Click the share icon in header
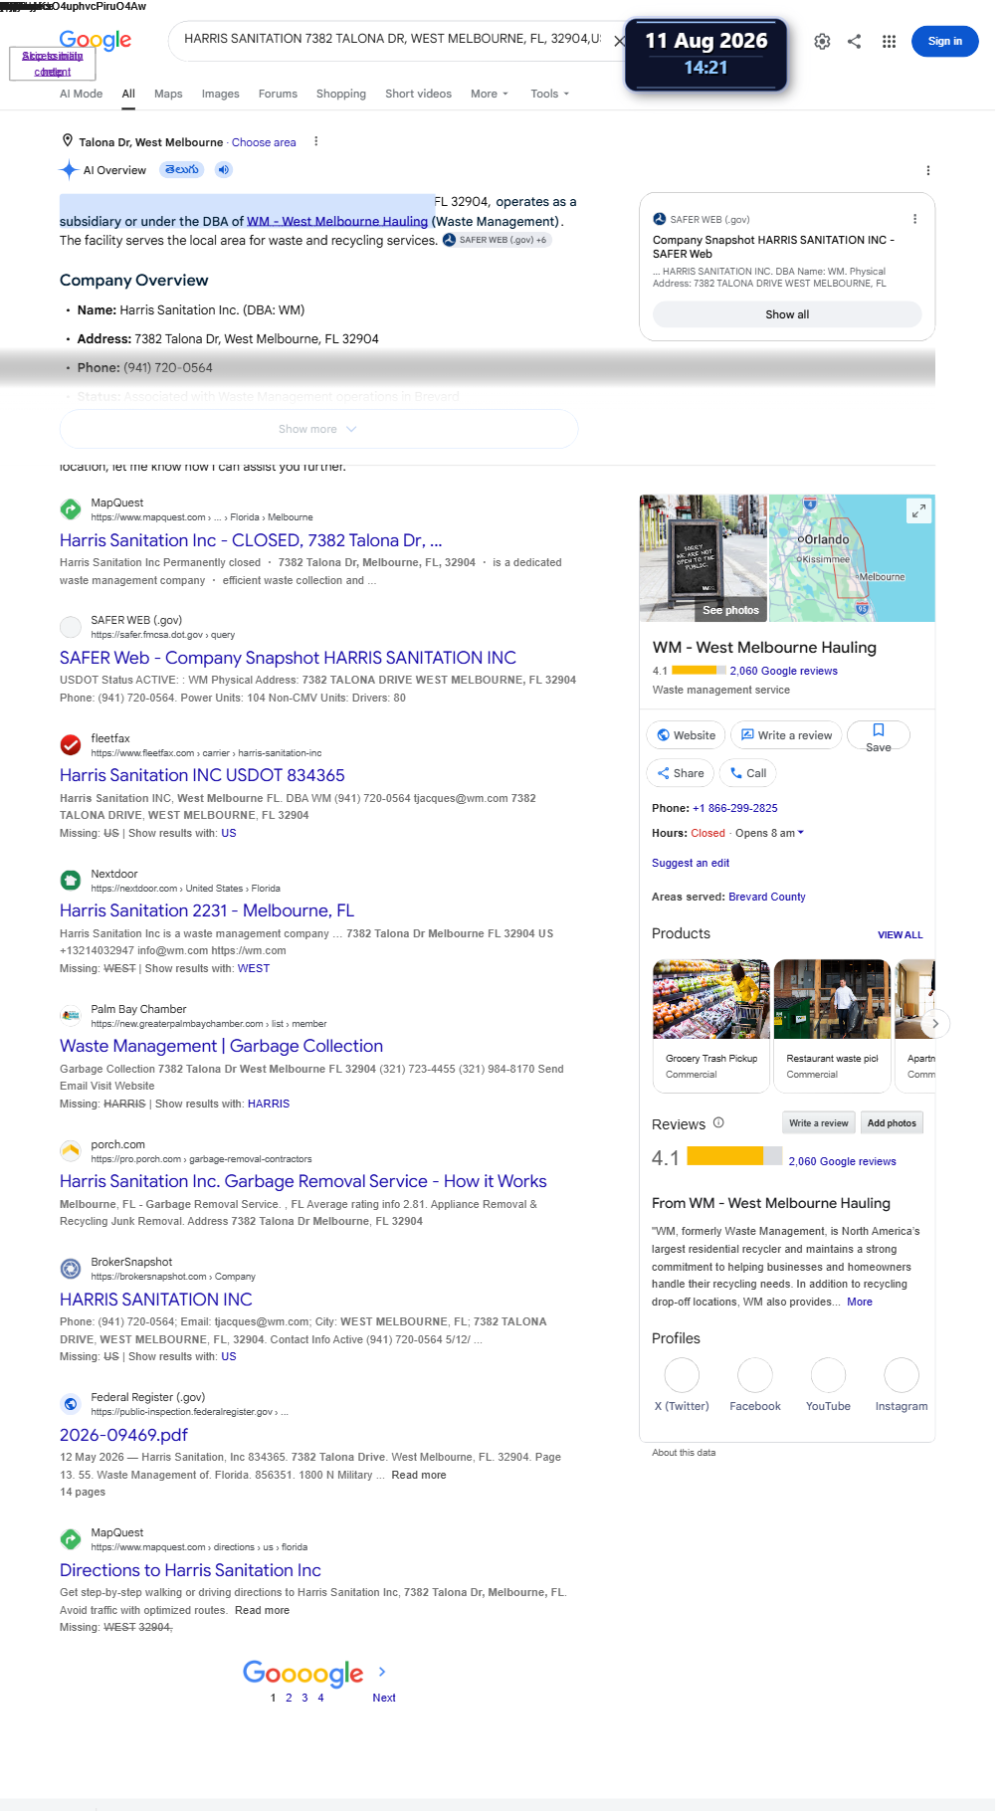 click(x=854, y=42)
